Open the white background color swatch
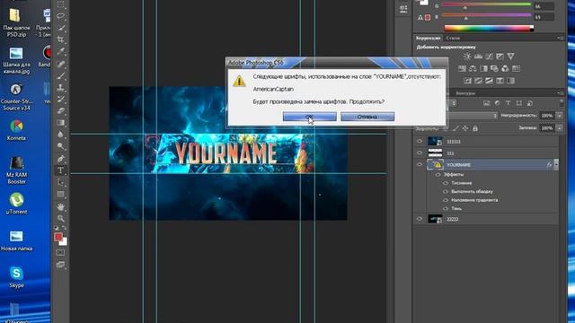 64,241
